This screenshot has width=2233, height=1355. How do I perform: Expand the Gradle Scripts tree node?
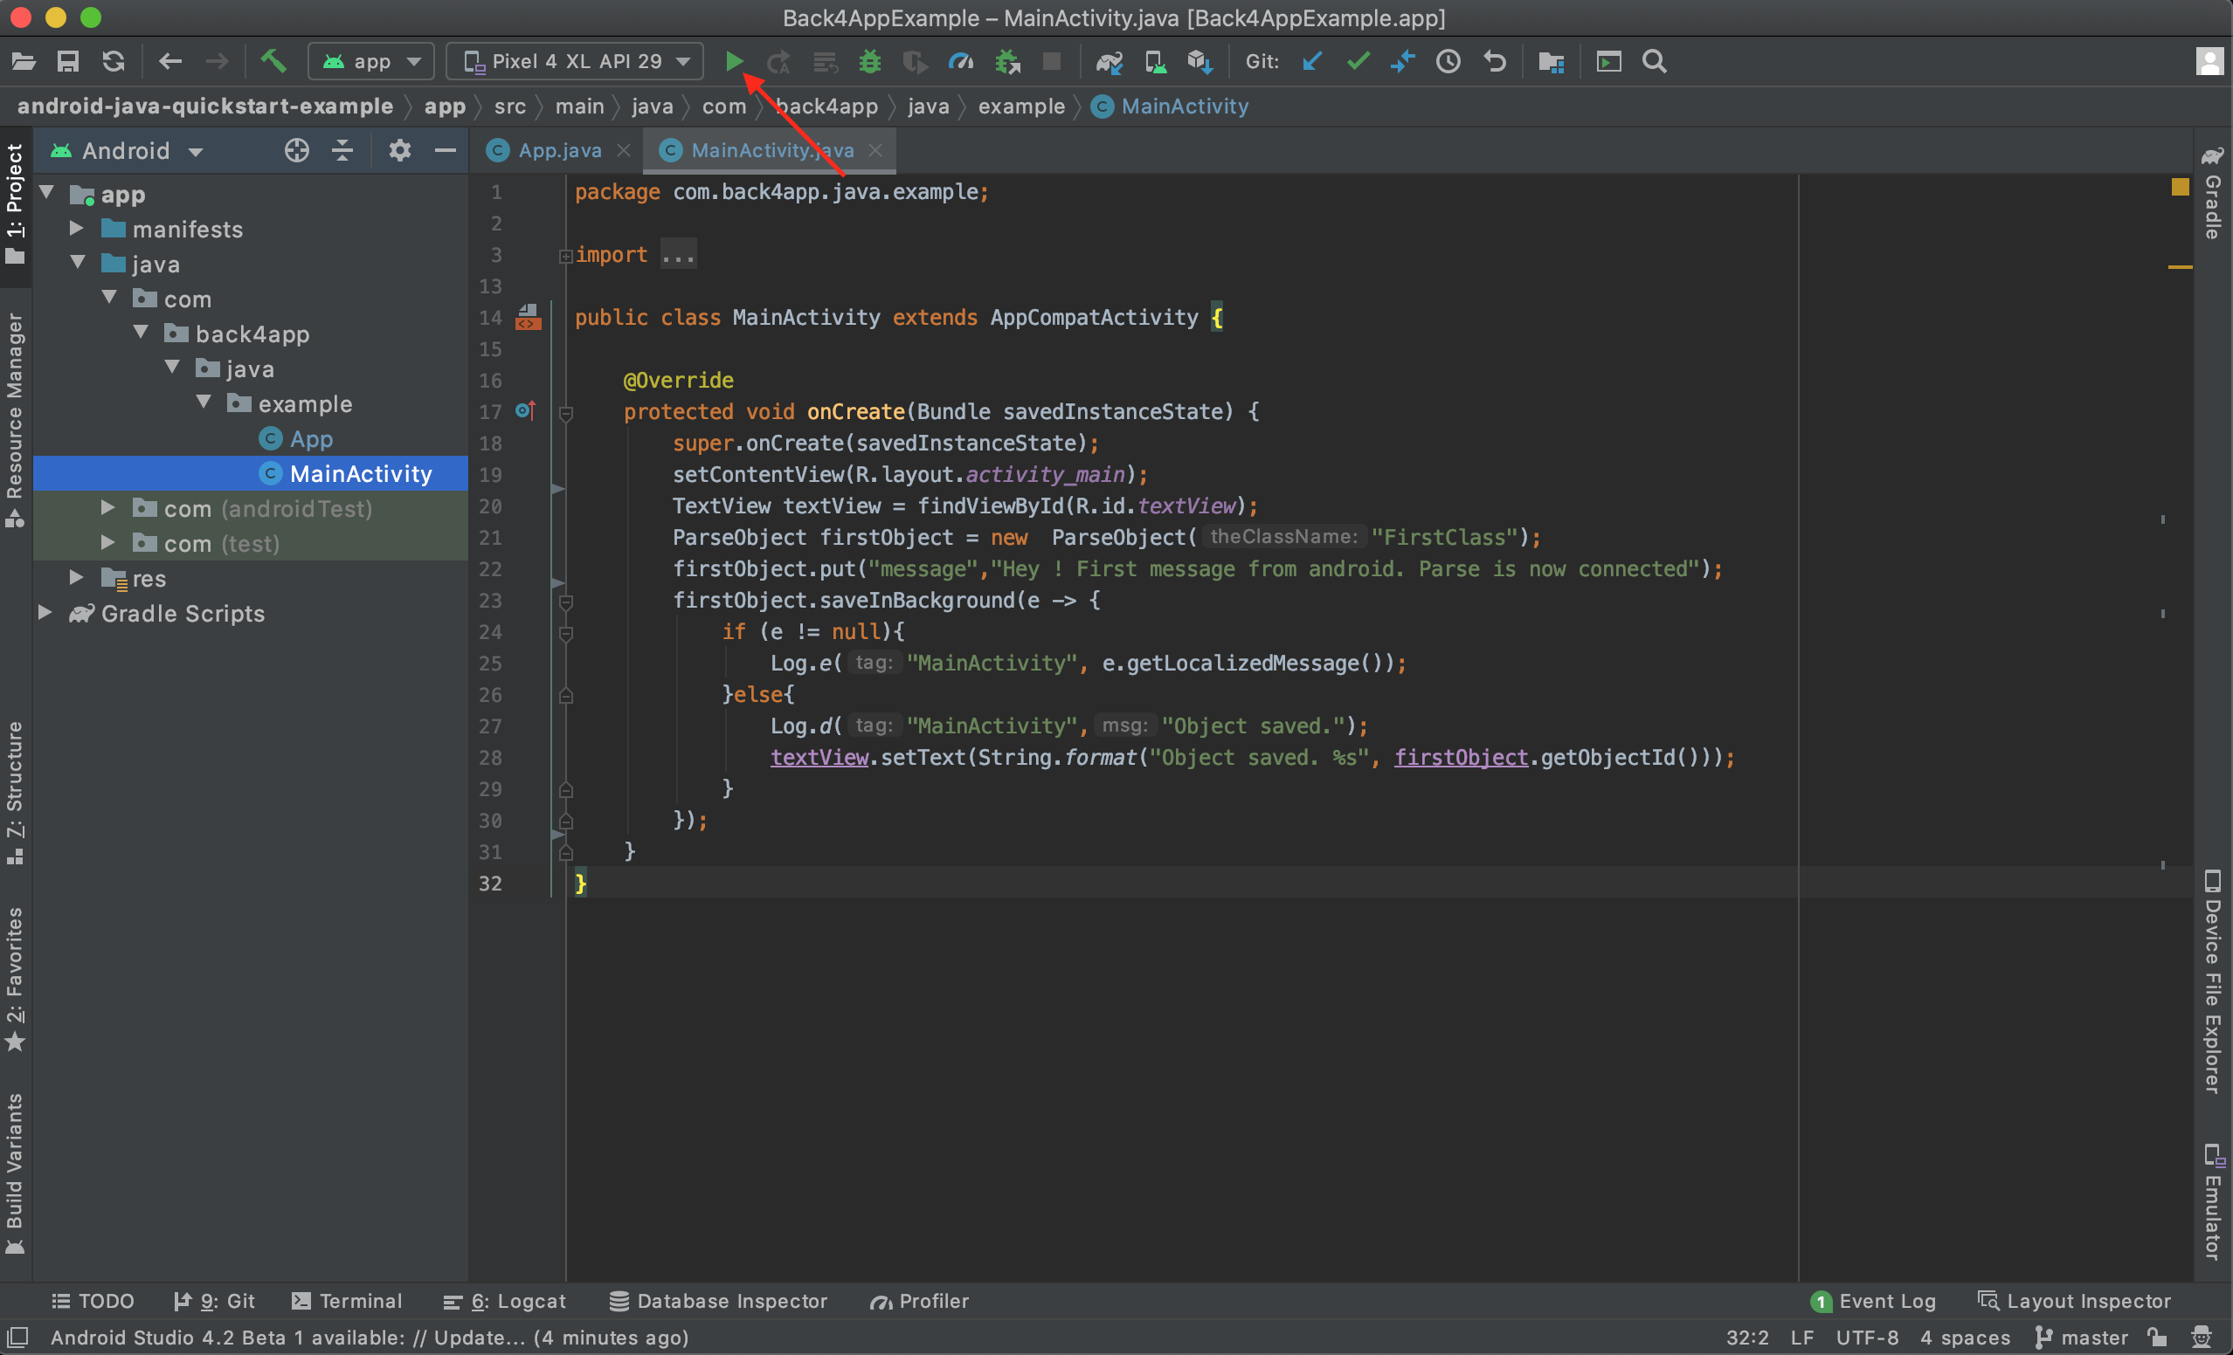[x=45, y=613]
